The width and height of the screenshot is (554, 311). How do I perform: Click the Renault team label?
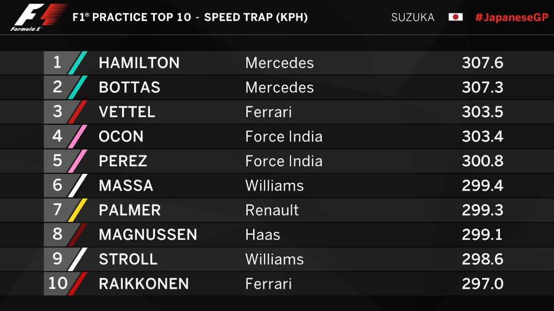272,210
